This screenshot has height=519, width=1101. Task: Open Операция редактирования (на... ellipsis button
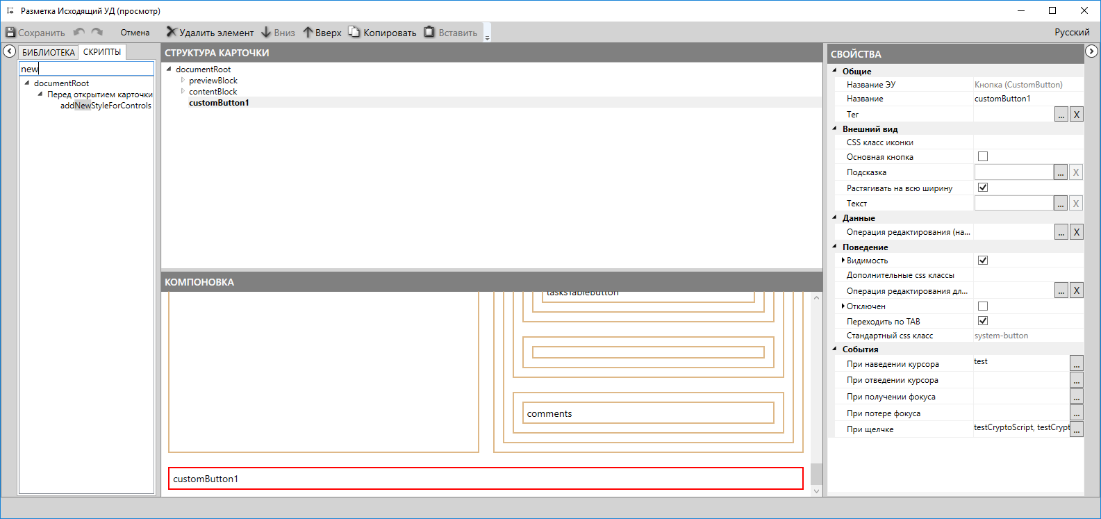tap(1061, 232)
